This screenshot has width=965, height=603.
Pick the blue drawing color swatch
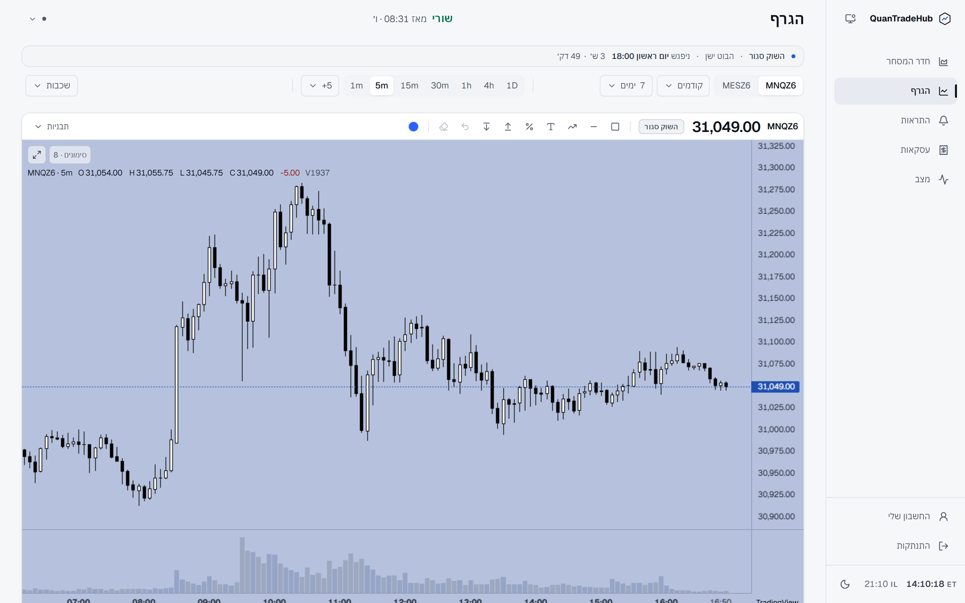413,127
